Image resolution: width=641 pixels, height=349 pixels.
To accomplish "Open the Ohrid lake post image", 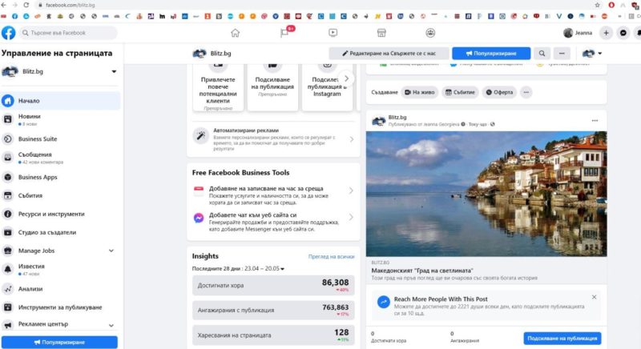I will pos(486,194).
